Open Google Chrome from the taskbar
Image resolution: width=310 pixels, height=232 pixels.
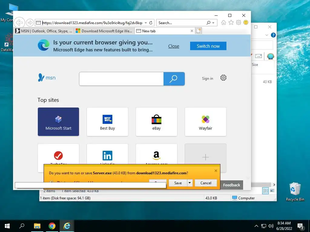pos(52,226)
